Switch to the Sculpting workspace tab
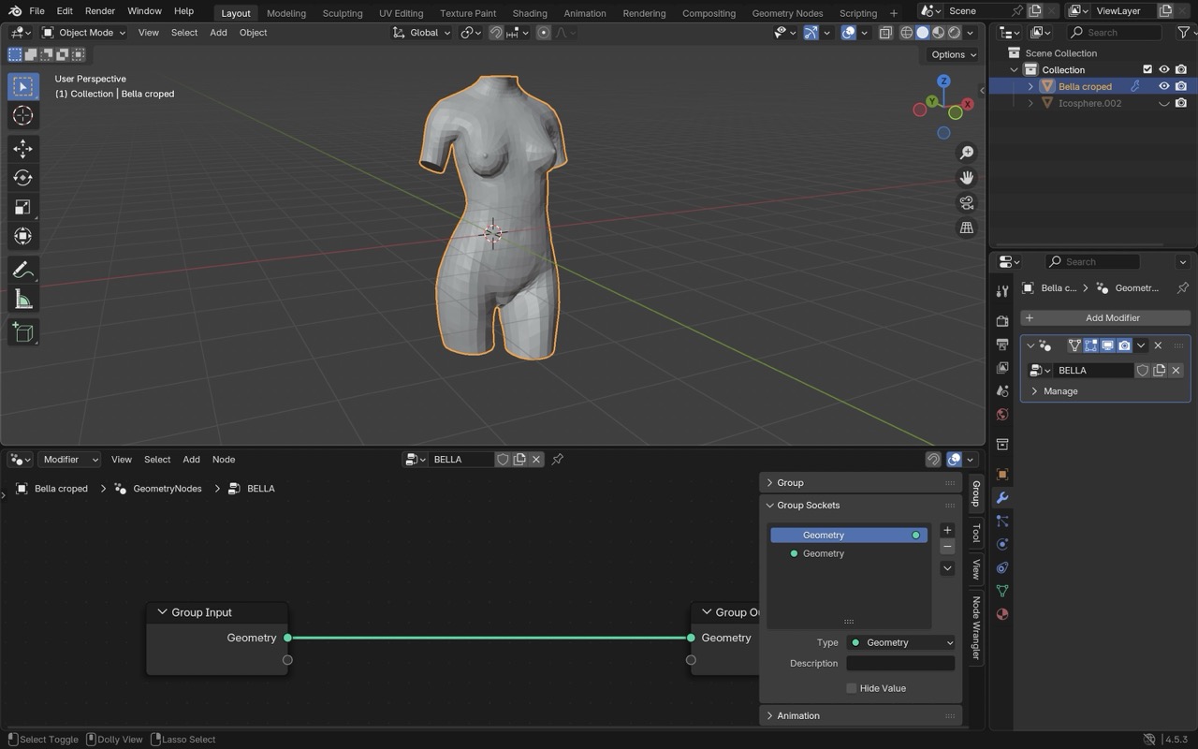This screenshot has width=1198, height=749. pyautogui.click(x=342, y=13)
